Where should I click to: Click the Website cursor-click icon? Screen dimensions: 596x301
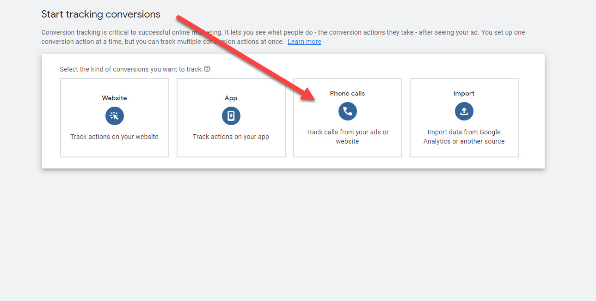tap(114, 116)
